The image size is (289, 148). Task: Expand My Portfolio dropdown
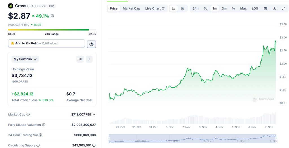tap(25, 59)
